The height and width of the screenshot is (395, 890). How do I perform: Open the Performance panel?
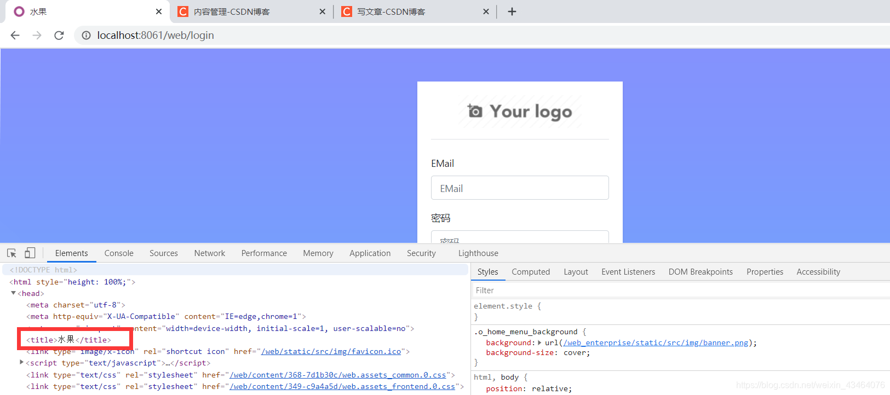tap(264, 253)
